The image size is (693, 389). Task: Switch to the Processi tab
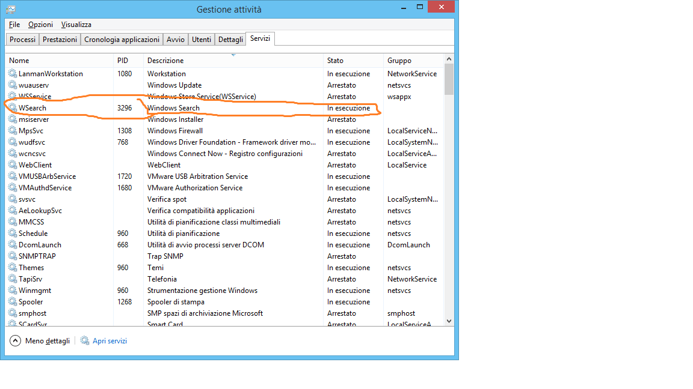pyautogui.click(x=22, y=39)
